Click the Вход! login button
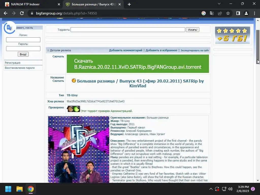This screenshot has height=195, width=260. [x=23, y=54]
